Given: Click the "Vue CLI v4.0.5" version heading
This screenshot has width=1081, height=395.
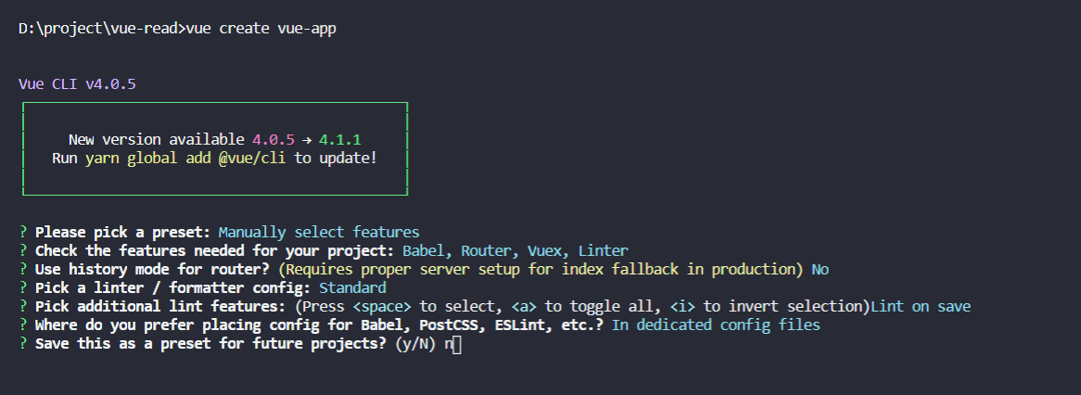Looking at the screenshot, I should (77, 84).
